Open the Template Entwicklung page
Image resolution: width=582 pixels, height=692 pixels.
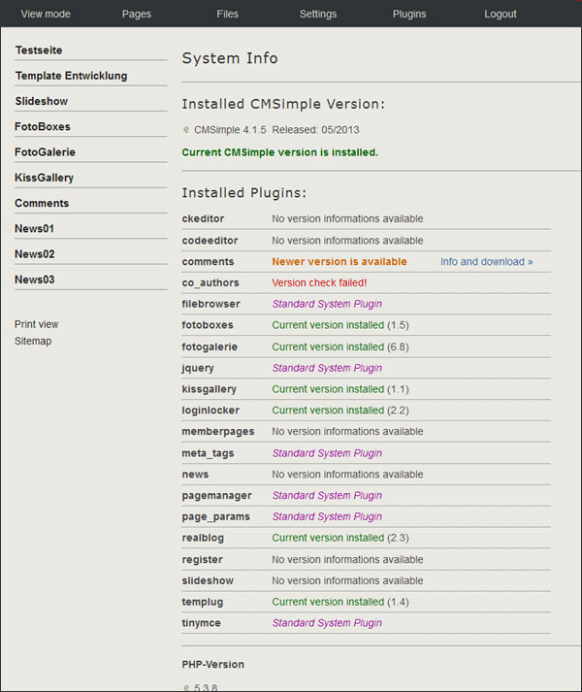[71, 76]
